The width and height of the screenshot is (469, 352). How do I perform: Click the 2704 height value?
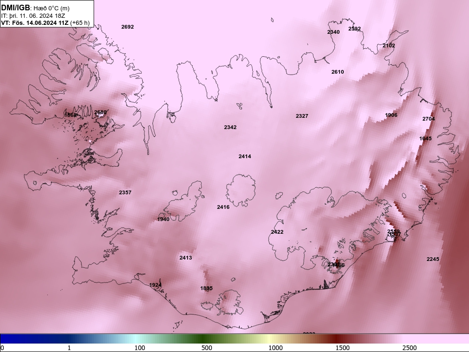tap(428, 119)
